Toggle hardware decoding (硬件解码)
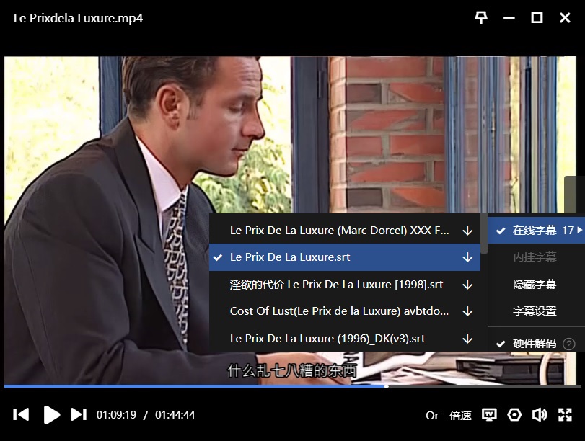The height and width of the screenshot is (441, 585). click(x=534, y=344)
